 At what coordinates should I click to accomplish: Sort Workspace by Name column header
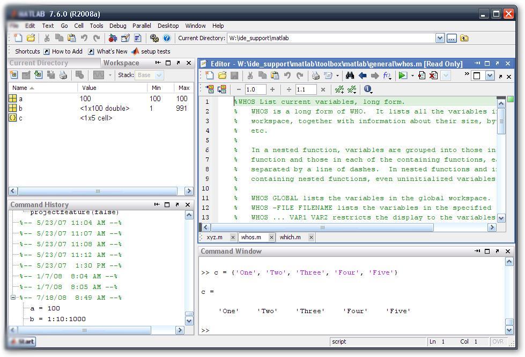(x=43, y=88)
